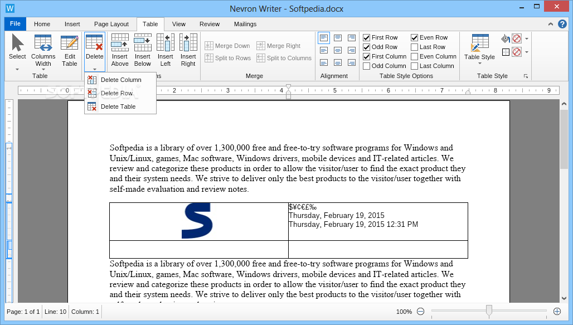Click the horizontal ruler indent marker
This screenshot has height=325, width=573.
pyautogui.click(x=288, y=92)
